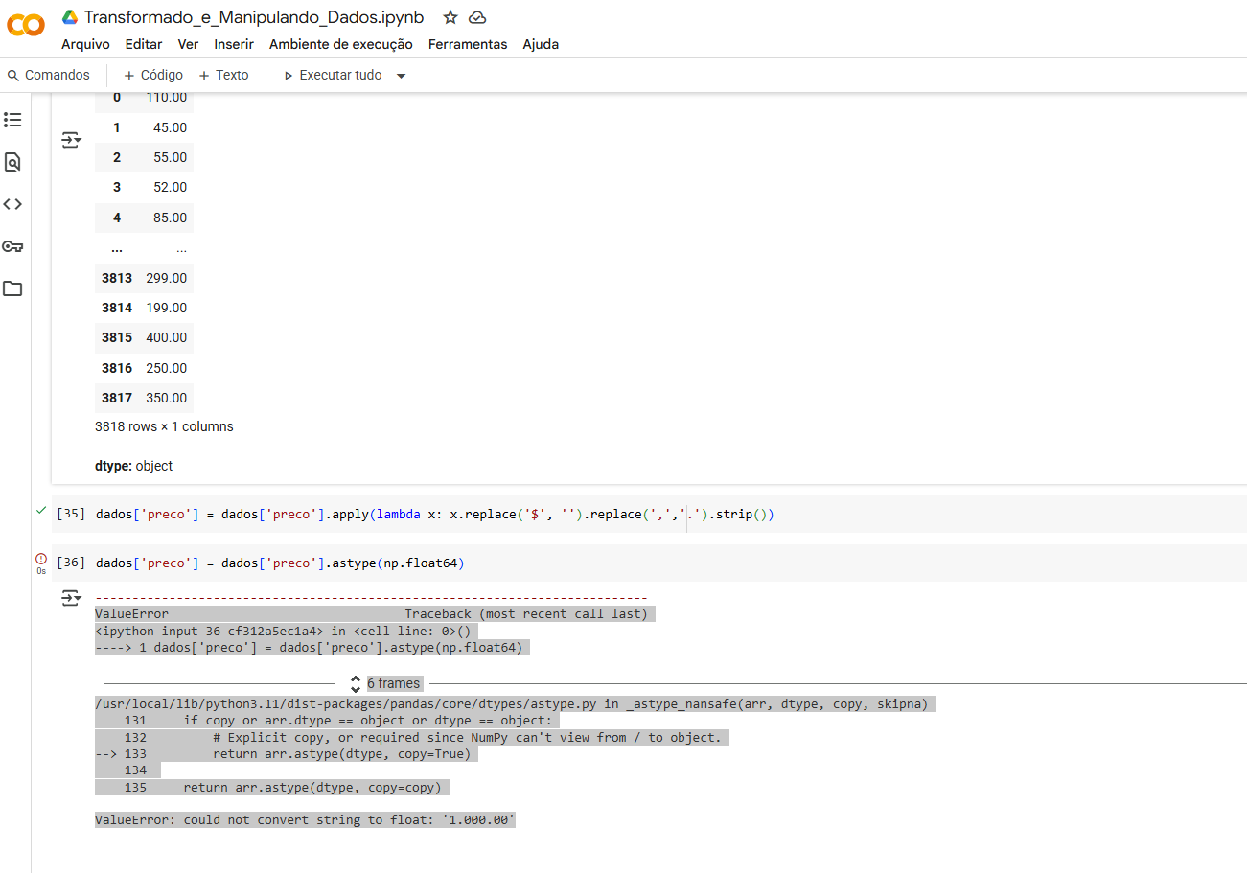Open the Editar menu
1247x873 pixels.
(x=144, y=44)
